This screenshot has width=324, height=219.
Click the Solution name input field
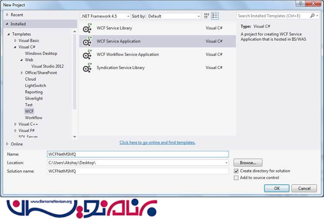[x=138, y=171]
